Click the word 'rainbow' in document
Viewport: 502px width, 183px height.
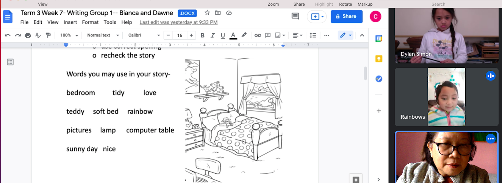point(140,112)
